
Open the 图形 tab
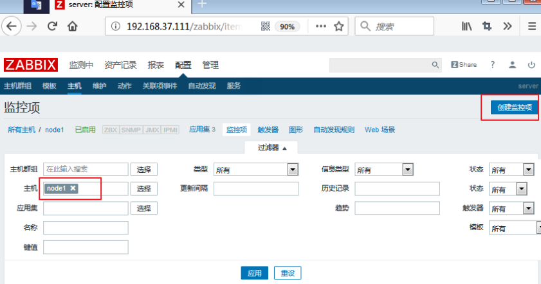[296, 130]
